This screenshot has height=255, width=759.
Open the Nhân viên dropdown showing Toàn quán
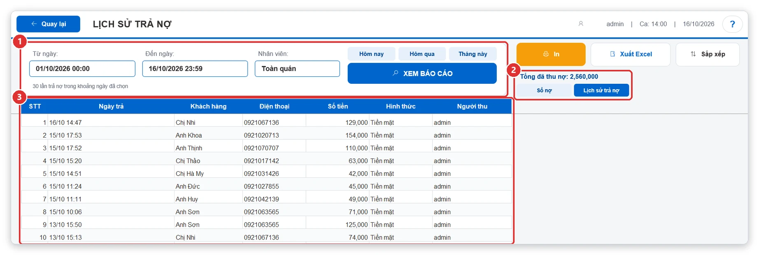(297, 69)
